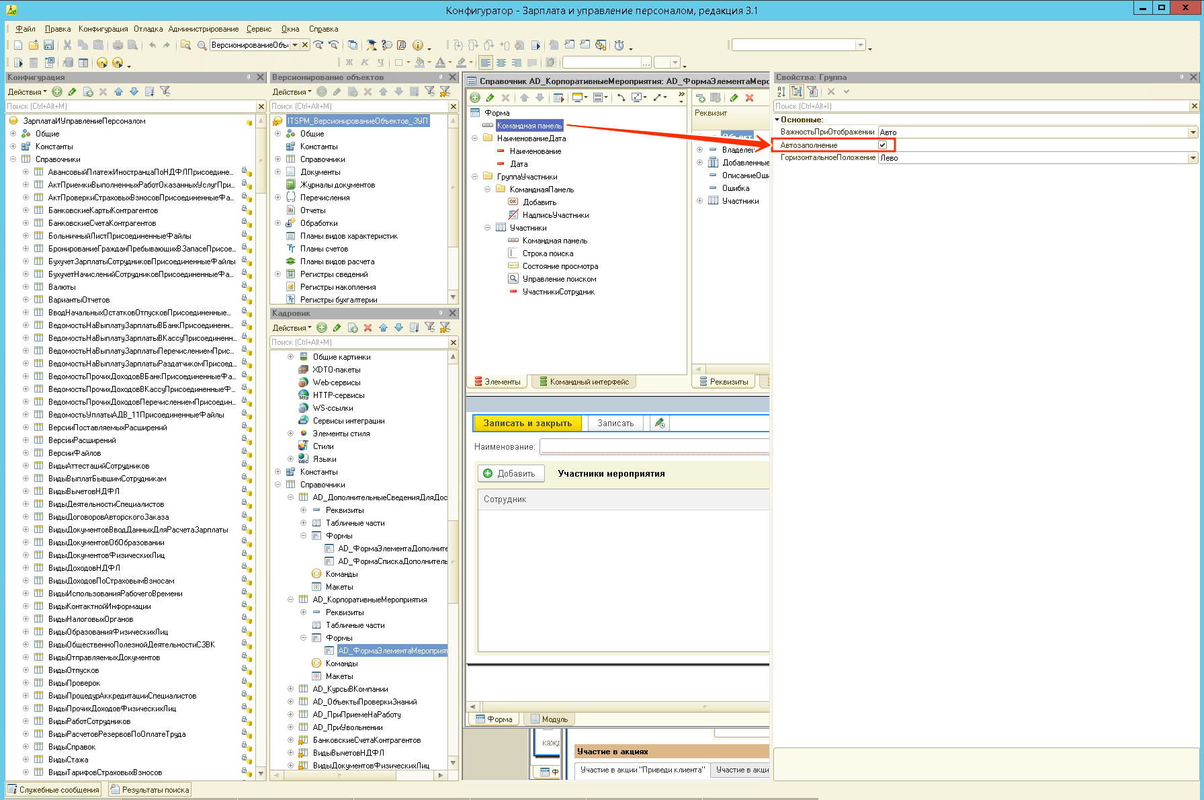Select ВидыОтпусков in Конфигурация tree
This screenshot has height=800, width=1204.
pyautogui.click(x=73, y=670)
